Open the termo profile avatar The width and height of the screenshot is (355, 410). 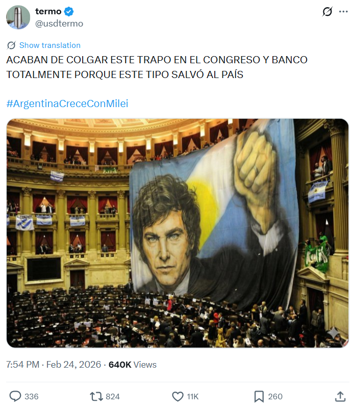pyautogui.click(x=18, y=17)
